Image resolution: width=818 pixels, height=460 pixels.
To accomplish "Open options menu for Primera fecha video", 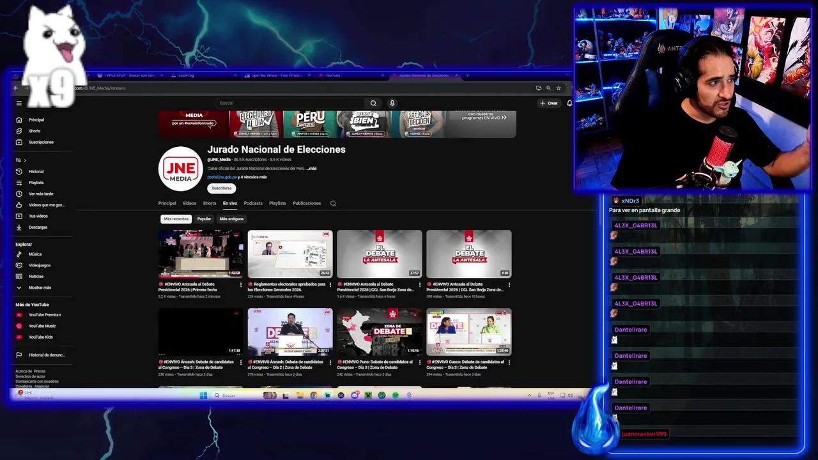I will pyautogui.click(x=241, y=285).
